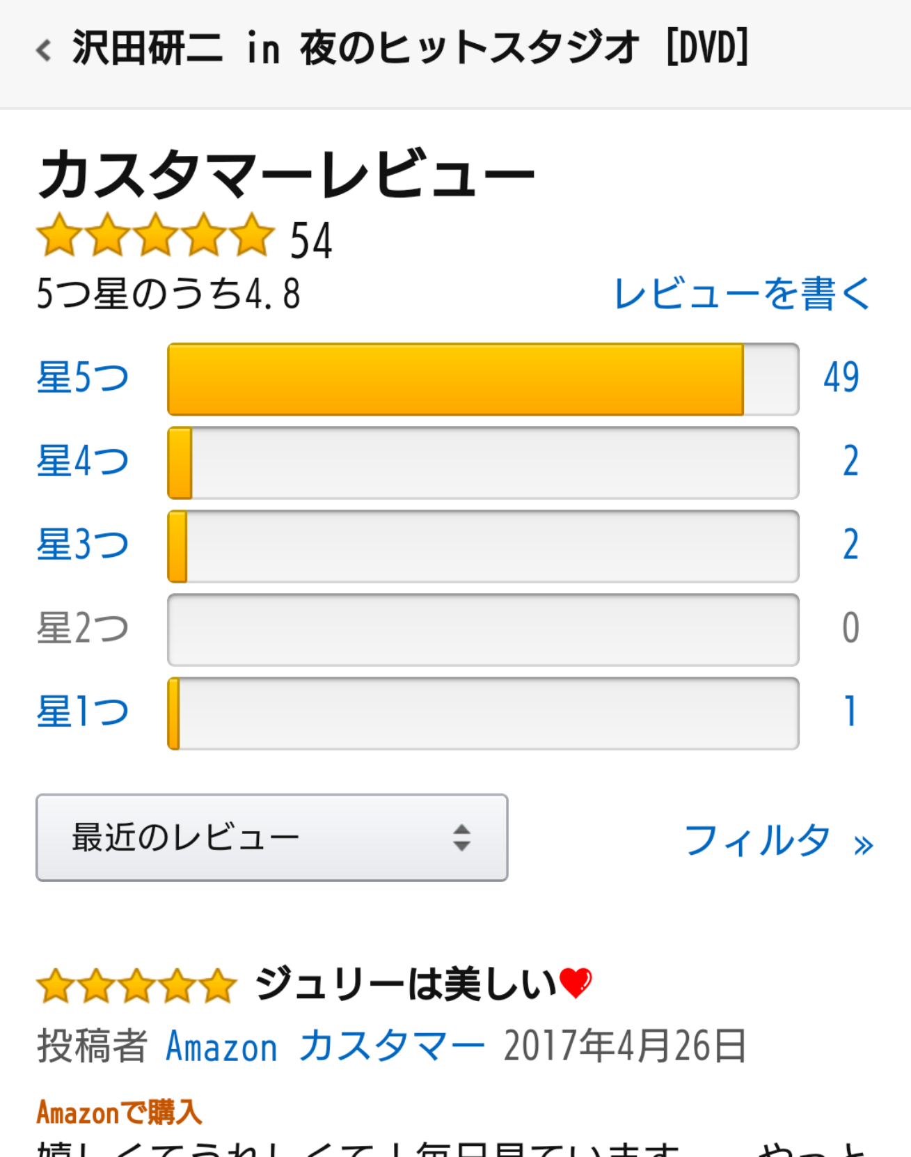Filter reviews by 星1つ label
This screenshot has width=911, height=1157.
coord(83,712)
